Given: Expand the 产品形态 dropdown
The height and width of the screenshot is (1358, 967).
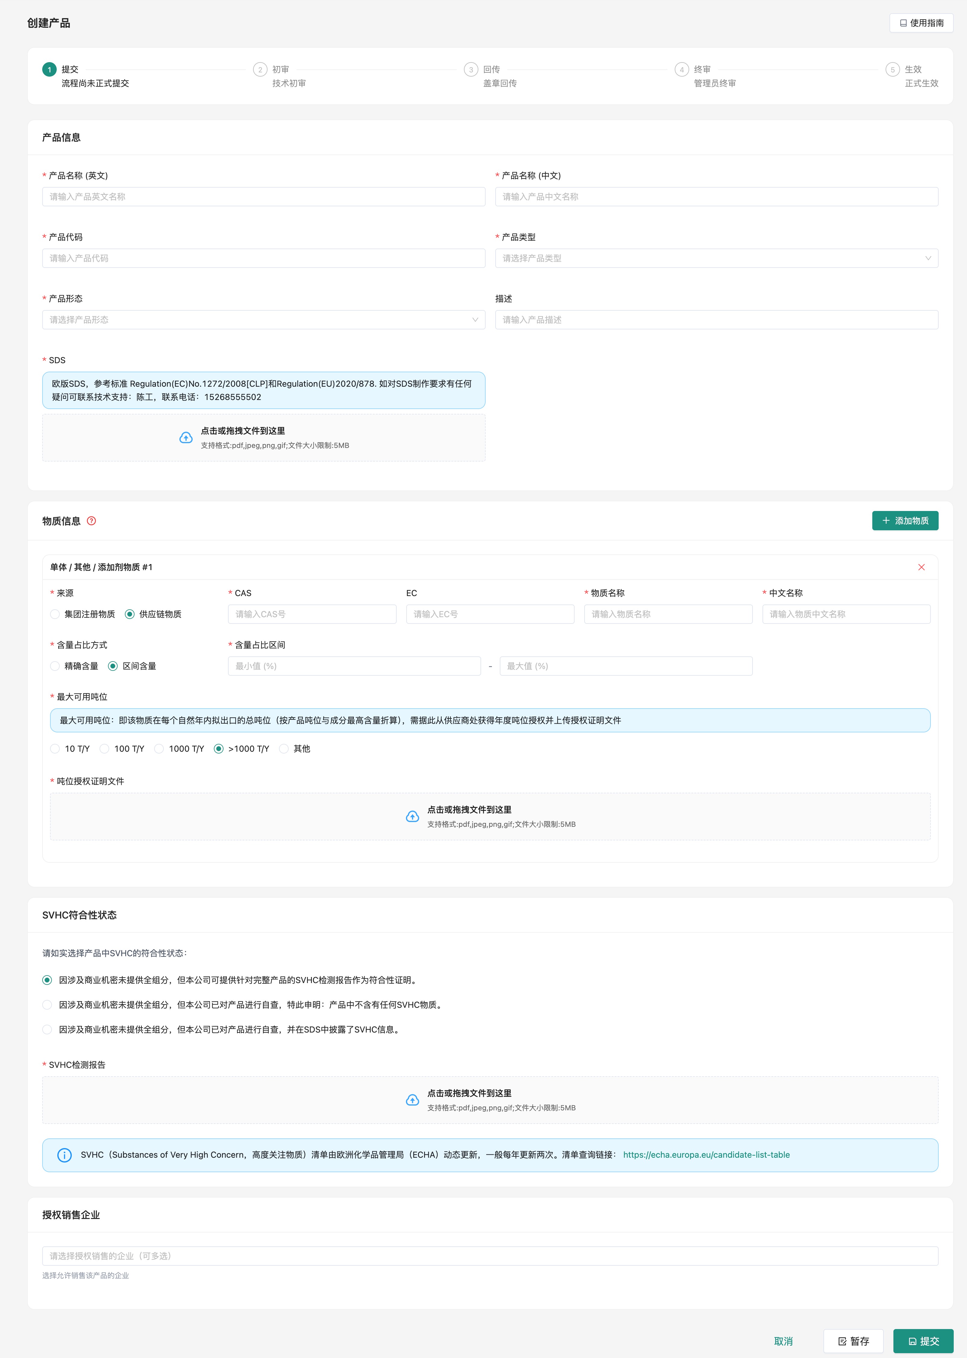Looking at the screenshot, I should coord(263,320).
